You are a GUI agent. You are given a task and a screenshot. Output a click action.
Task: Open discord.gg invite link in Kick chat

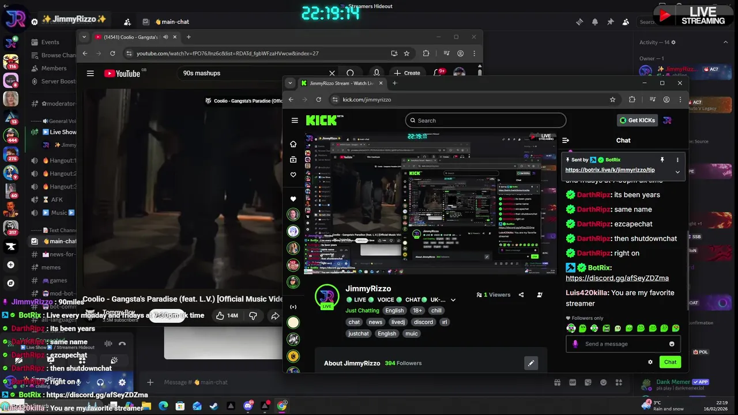(617, 278)
